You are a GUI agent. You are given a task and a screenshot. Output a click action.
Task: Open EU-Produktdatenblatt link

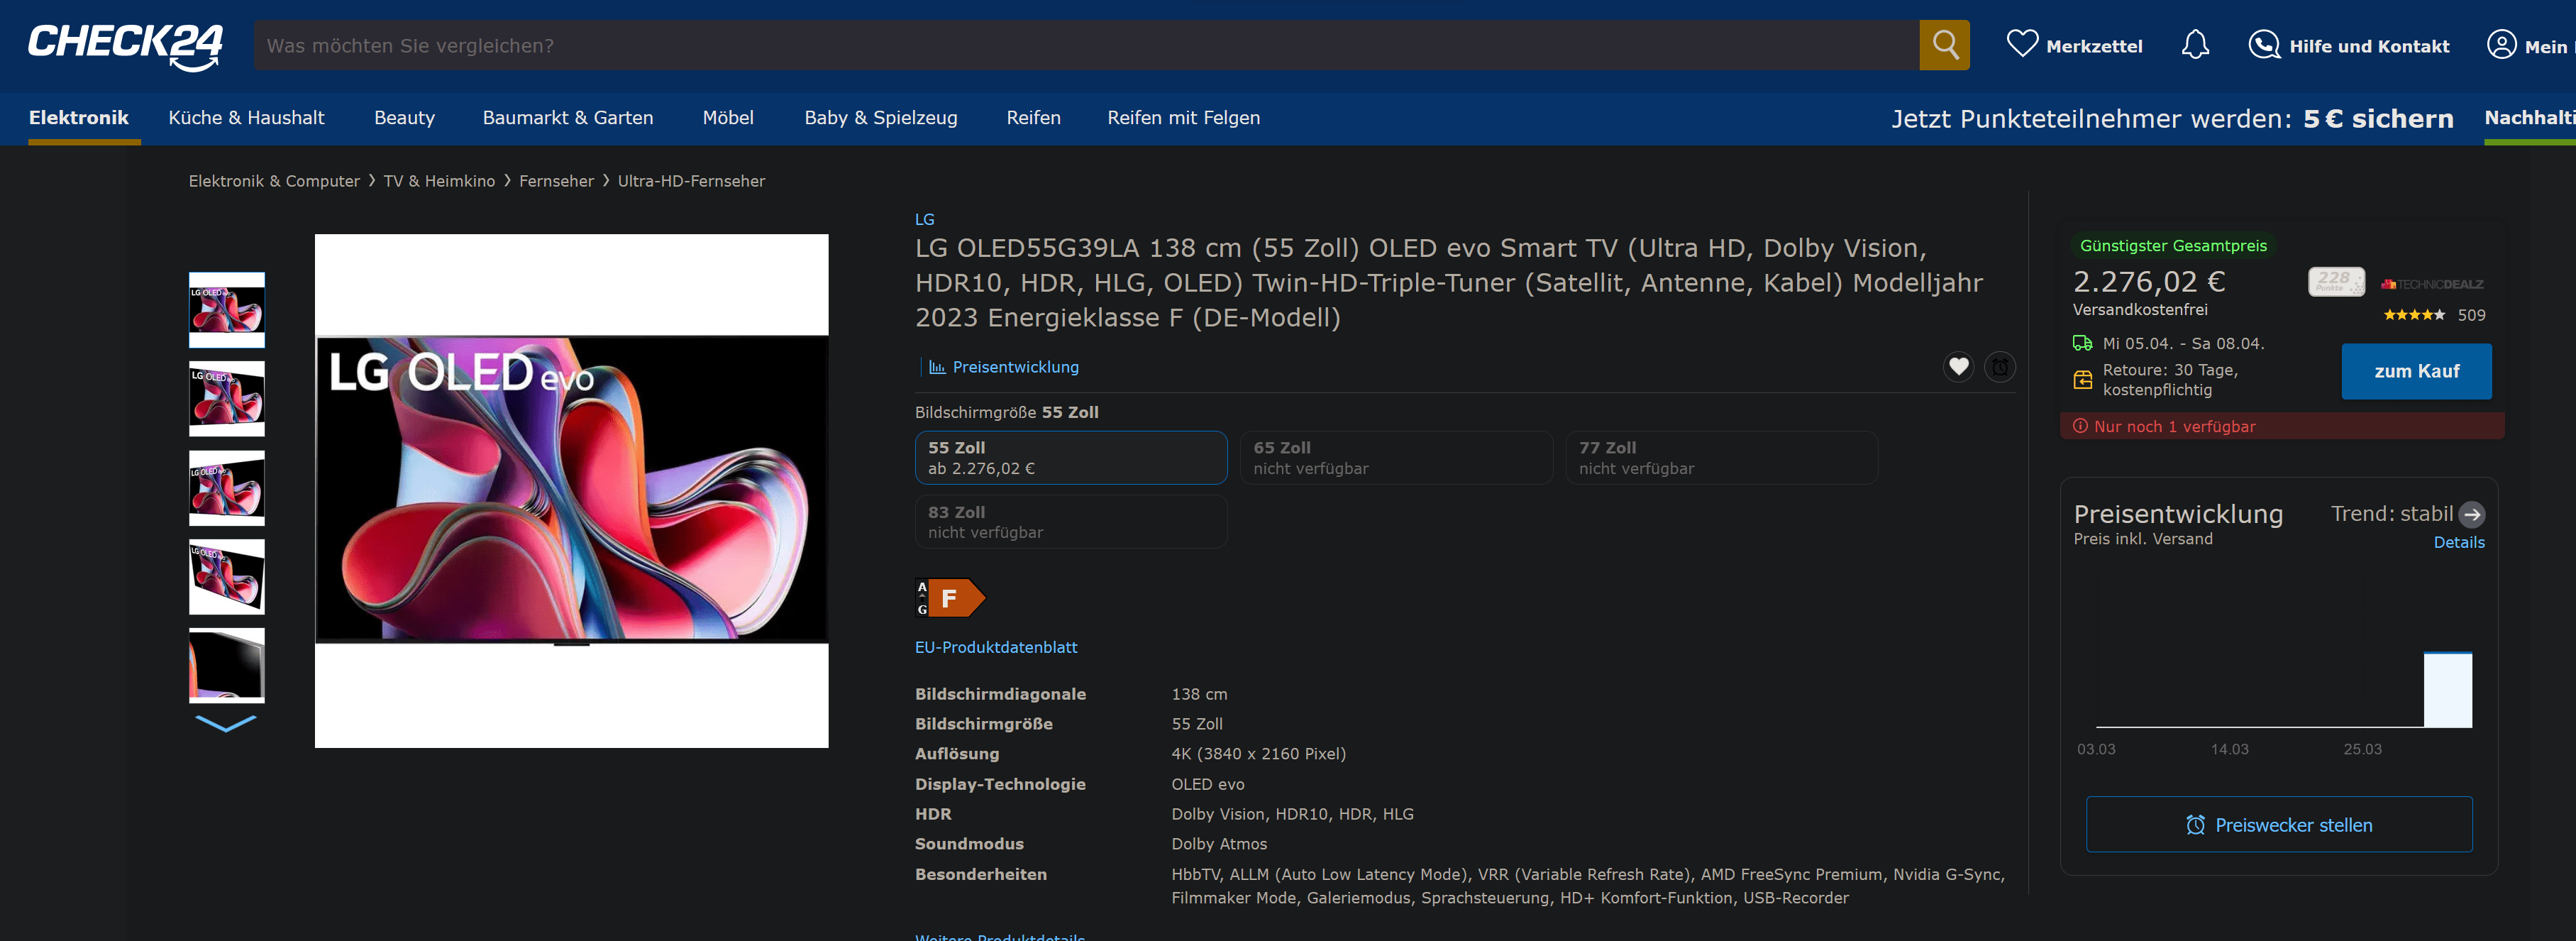[996, 647]
